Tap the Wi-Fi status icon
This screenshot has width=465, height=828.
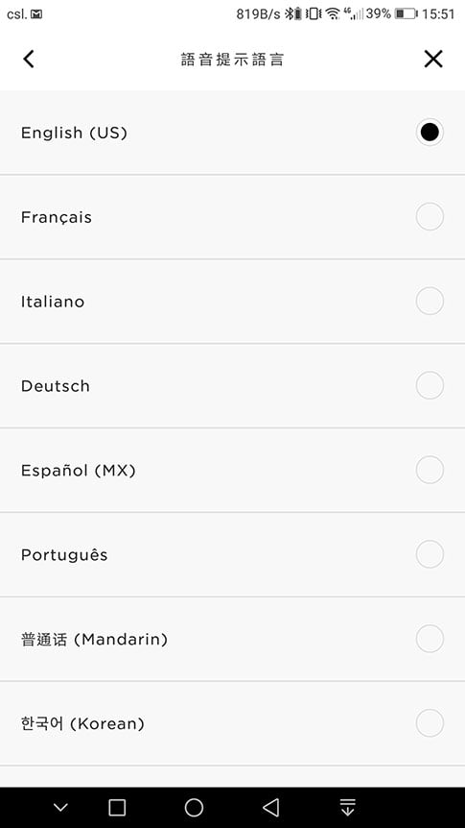click(x=332, y=13)
